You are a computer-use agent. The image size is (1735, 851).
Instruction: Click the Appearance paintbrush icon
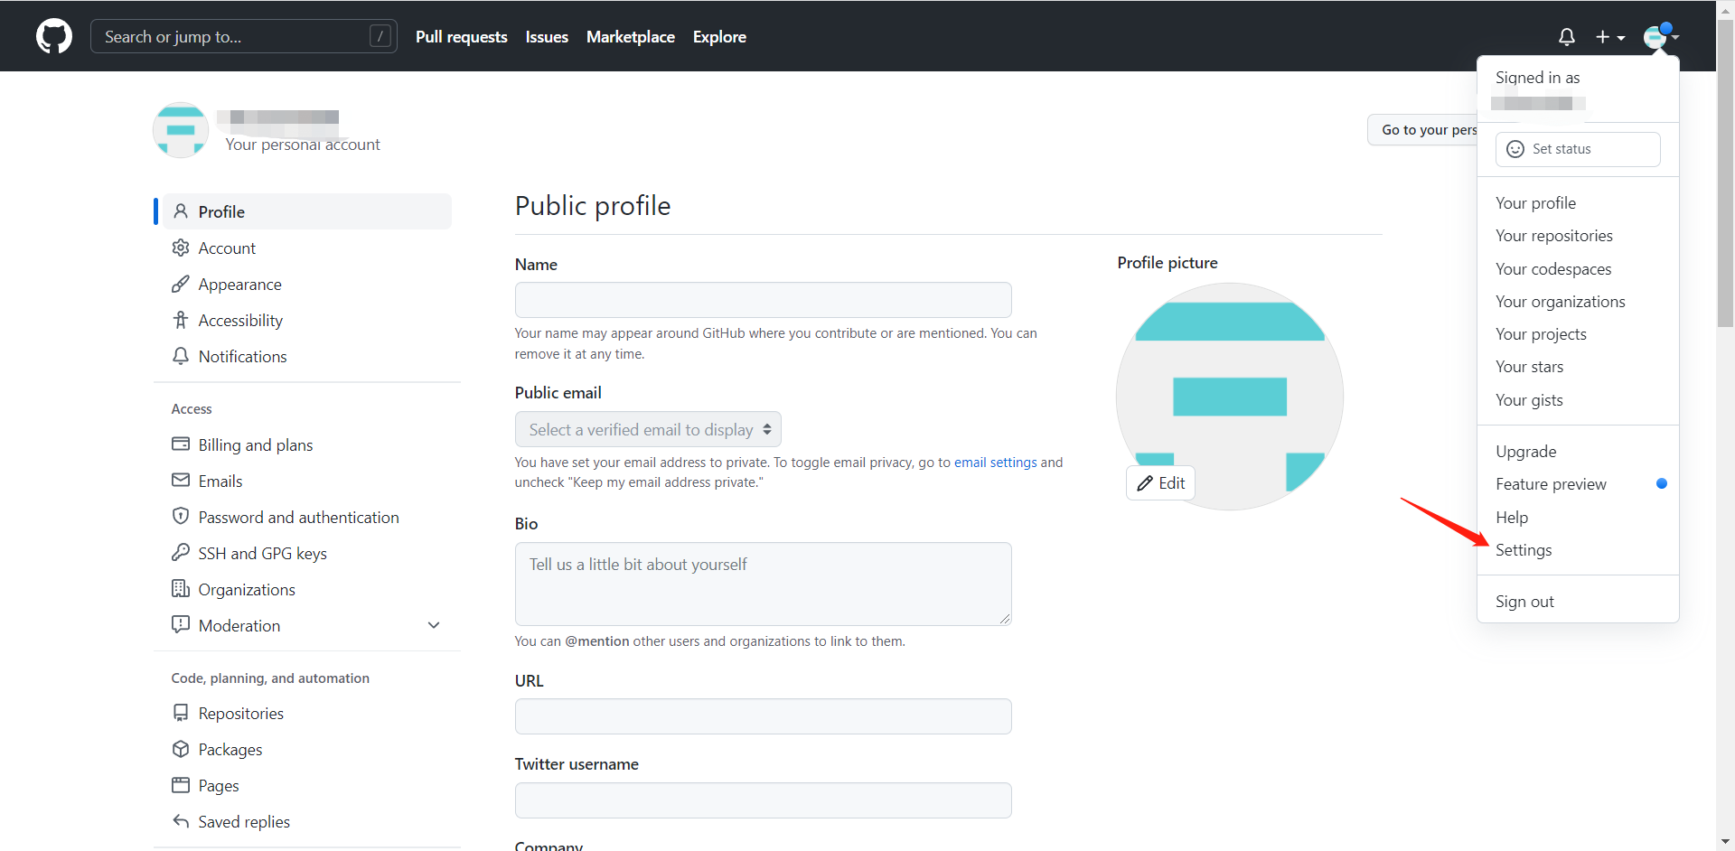pyautogui.click(x=181, y=284)
